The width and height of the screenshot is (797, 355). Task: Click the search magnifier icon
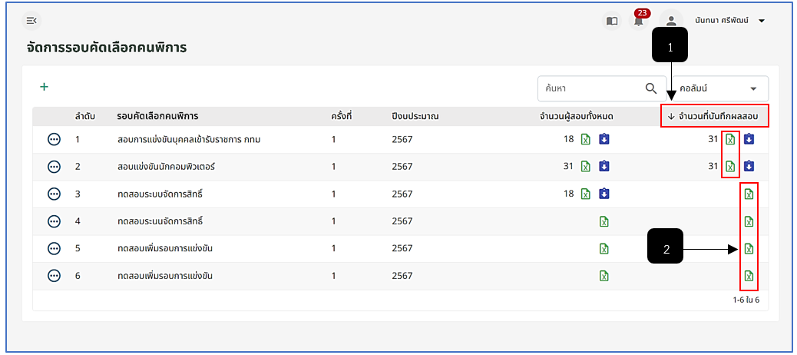coord(651,88)
